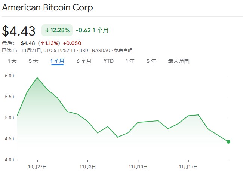
Task: Switch the chart to YTD
Action: tap(108, 61)
